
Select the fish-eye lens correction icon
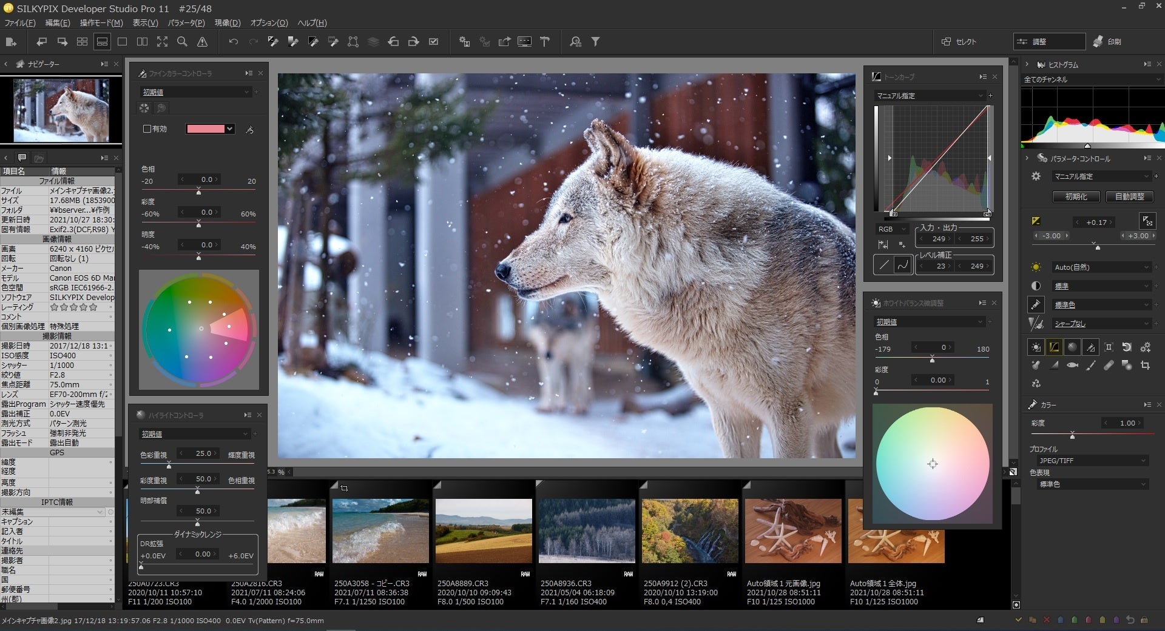point(1072,366)
